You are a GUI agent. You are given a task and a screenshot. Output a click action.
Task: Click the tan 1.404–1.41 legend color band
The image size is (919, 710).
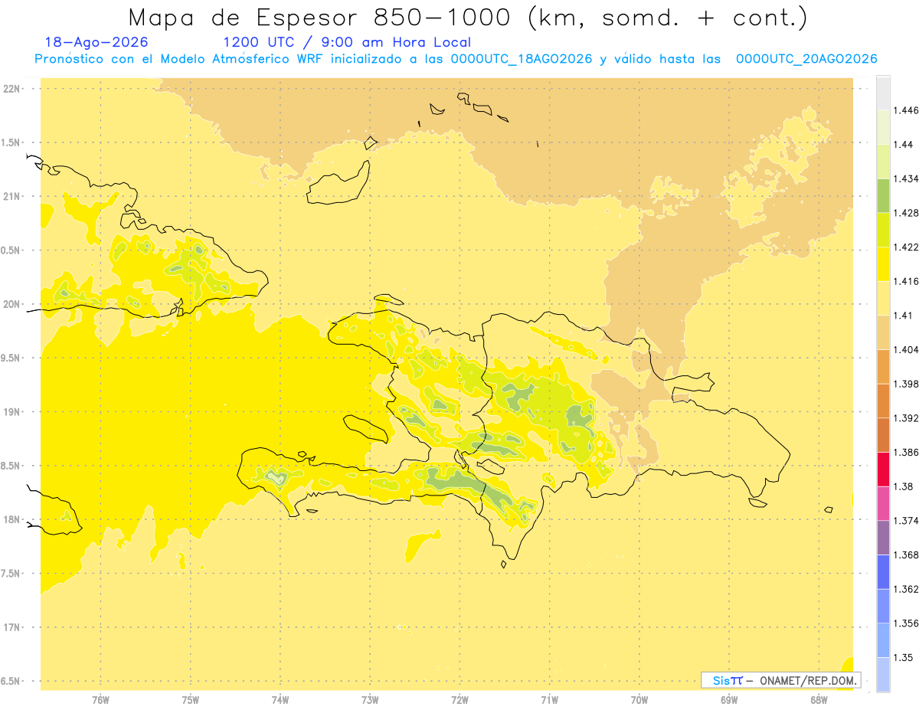[883, 332]
